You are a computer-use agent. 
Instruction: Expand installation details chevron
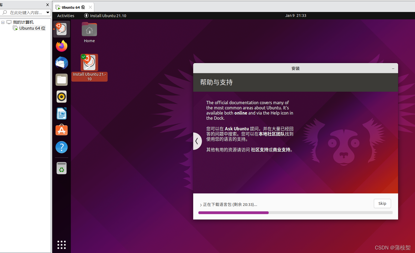point(201,205)
